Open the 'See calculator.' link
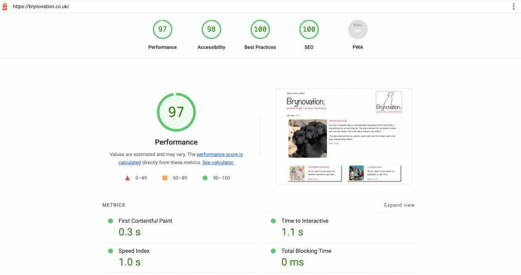This screenshot has width=521, height=275. point(218,163)
